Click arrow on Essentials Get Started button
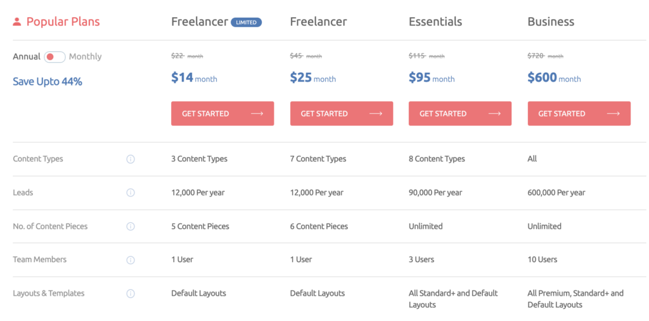This screenshot has width=649, height=321. (494, 114)
